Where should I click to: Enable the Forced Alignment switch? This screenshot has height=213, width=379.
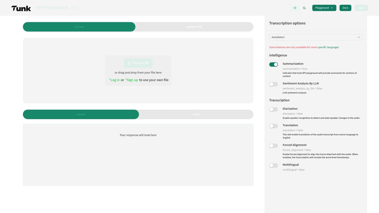(x=274, y=146)
